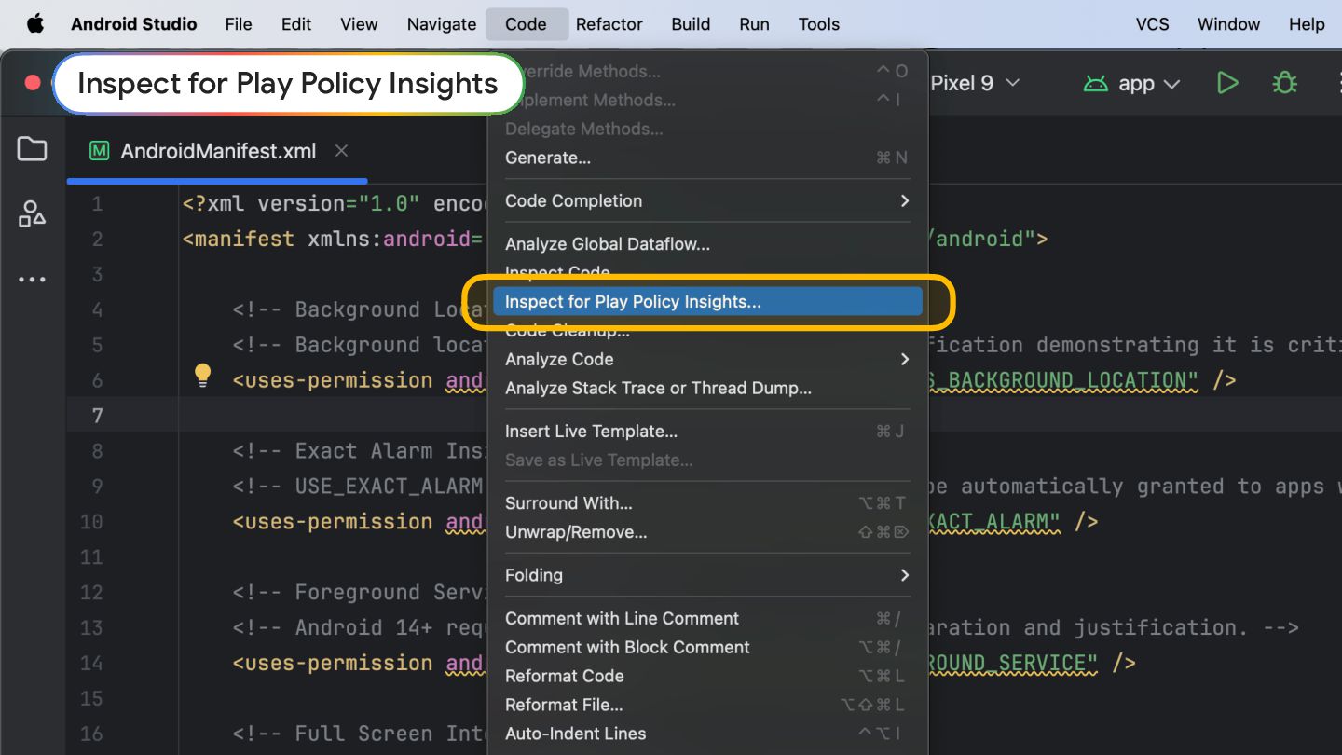Image resolution: width=1342 pixels, height=755 pixels.
Task: Select Reformat File... menu entry
Action: point(707,705)
